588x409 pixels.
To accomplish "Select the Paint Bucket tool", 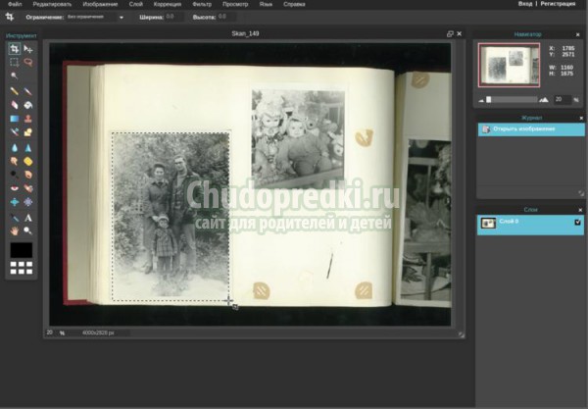I will click(28, 105).
